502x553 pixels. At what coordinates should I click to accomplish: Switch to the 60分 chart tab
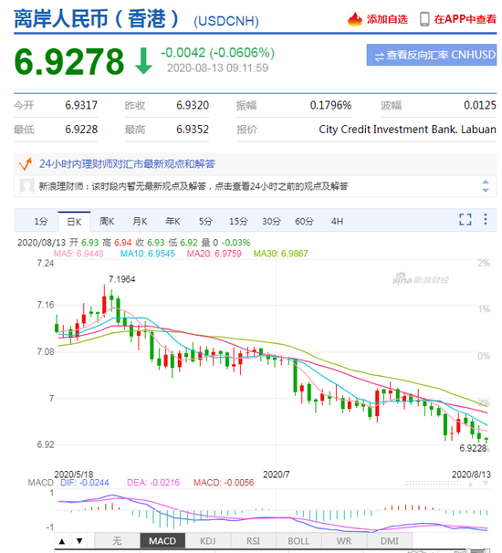pyautogui.click(x=304, y=222)
